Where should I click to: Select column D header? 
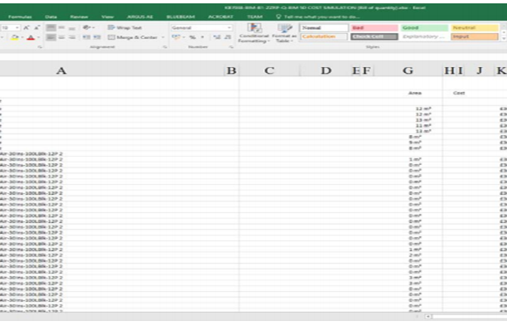(x=326, y=70)
